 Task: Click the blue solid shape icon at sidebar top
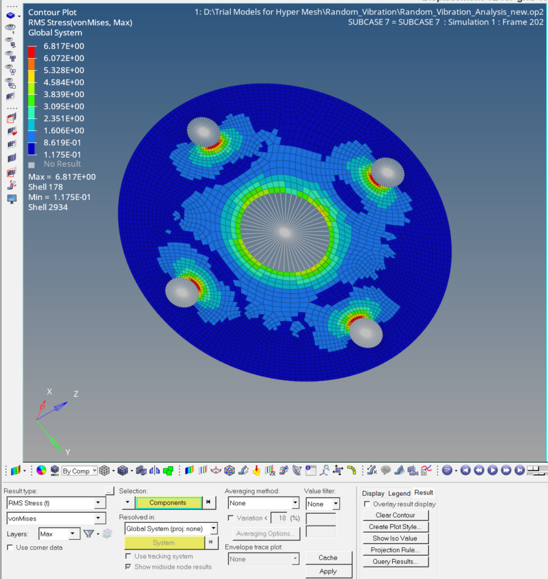pos(10,14)
